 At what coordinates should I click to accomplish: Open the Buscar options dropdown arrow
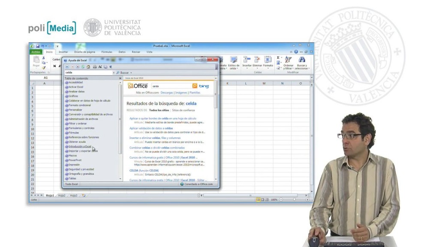point(131,73)
